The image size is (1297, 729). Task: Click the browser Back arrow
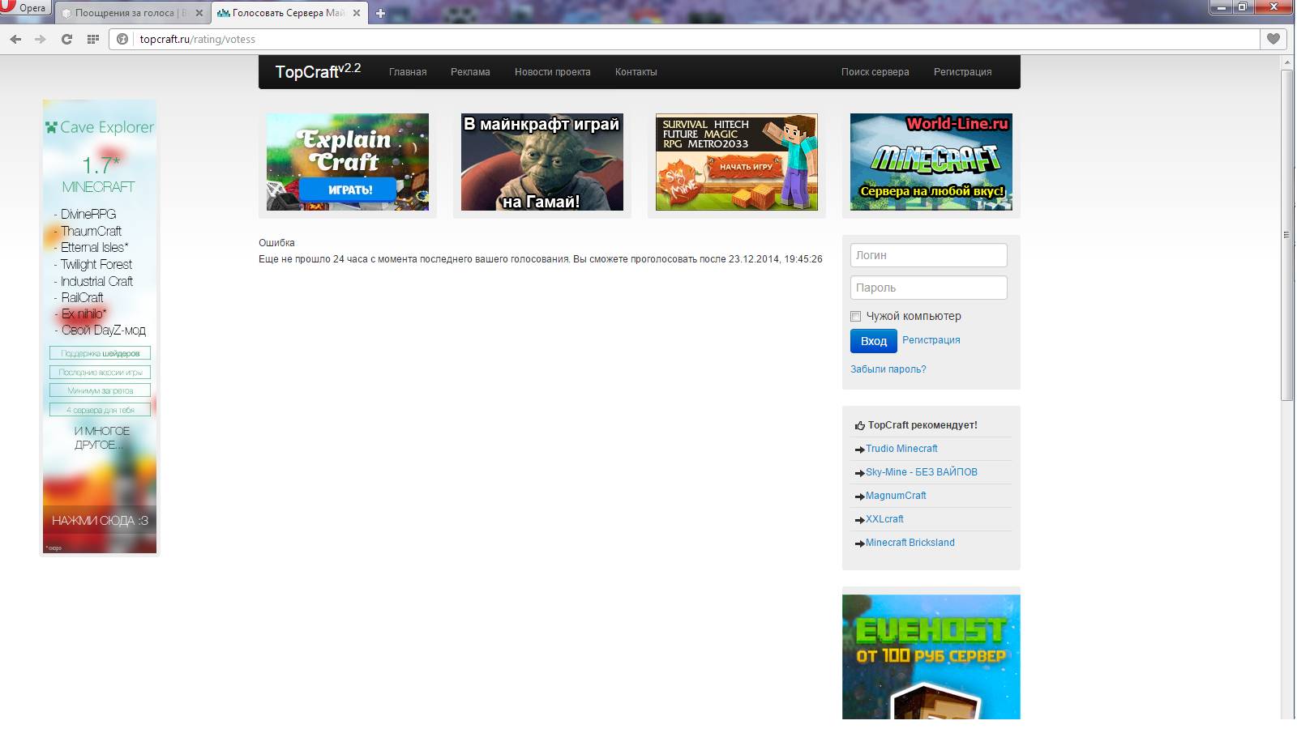[15, 39]
